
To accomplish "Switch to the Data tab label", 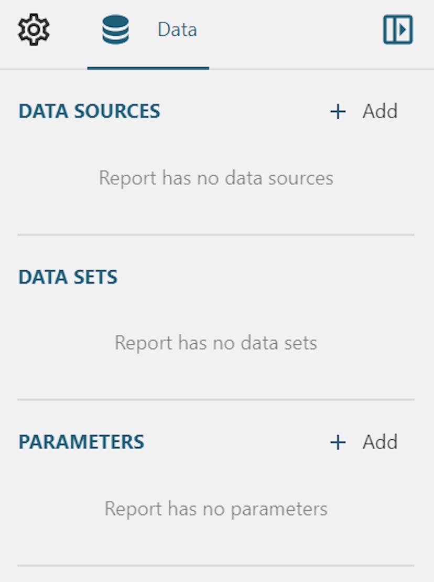I will [177, 30].
